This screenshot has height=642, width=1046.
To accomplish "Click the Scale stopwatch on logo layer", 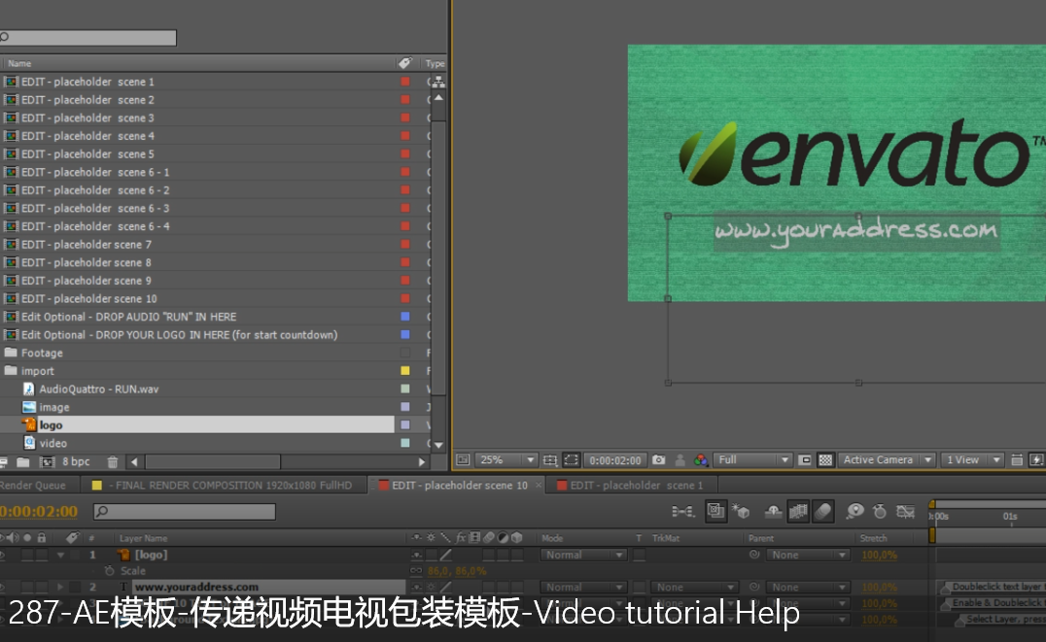I will (110, 571).
